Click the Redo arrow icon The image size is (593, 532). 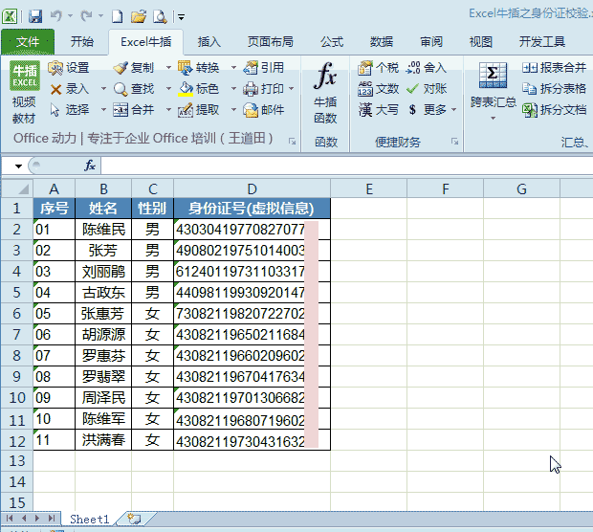[87, 16]
